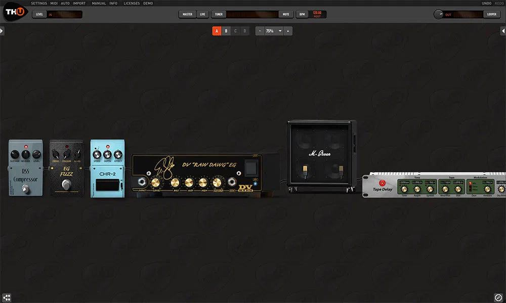Viewport: 506px width, 303px height.
Task: Click the UNDO button
Action: tap(486, 3)
